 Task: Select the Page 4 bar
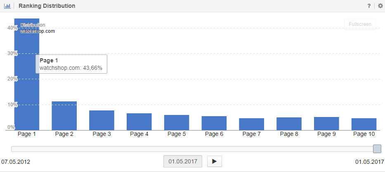pos(139,122)
